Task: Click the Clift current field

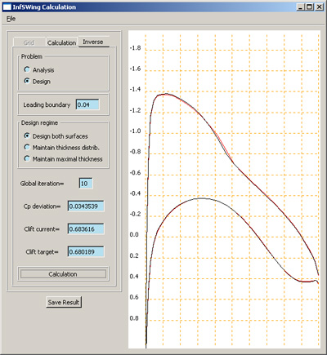Action: (x=86, y=229)
